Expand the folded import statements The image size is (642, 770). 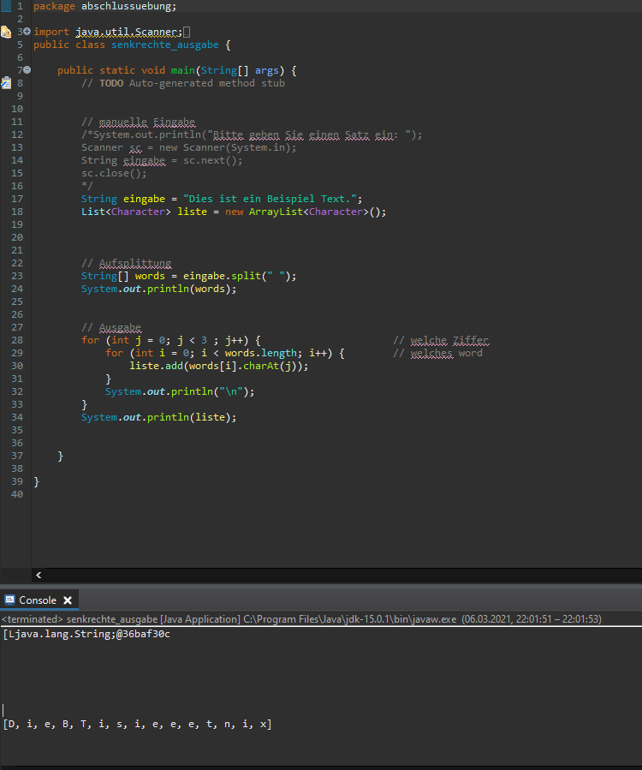pos(27,32)
